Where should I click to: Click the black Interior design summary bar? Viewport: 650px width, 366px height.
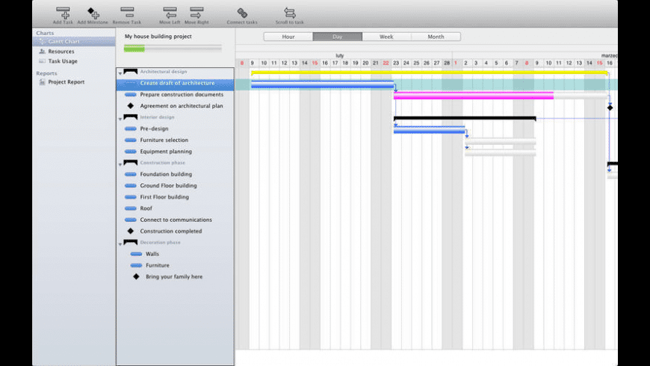[x=465, y=119]
